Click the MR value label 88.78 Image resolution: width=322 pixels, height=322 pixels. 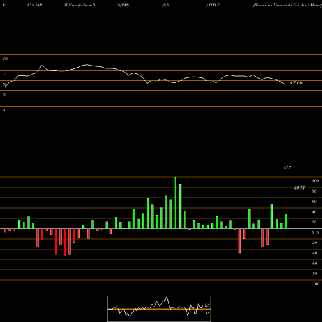[x=299, y=188]
